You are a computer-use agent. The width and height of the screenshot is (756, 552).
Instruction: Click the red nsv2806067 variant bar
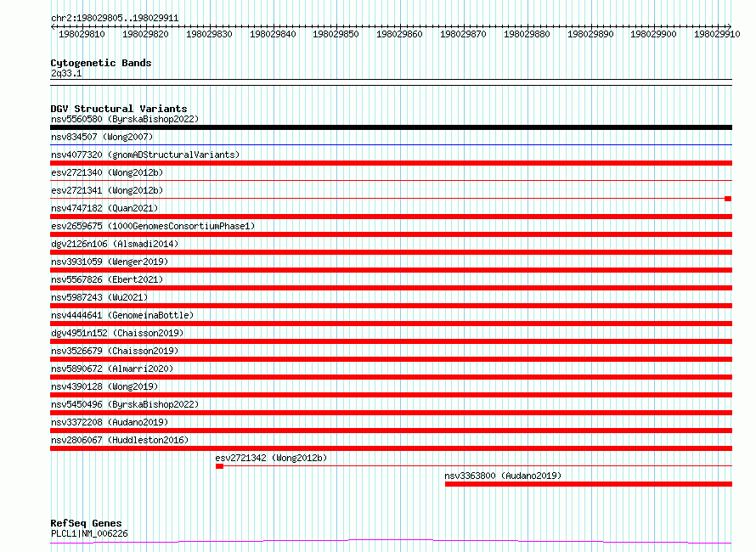pos(391,448)
